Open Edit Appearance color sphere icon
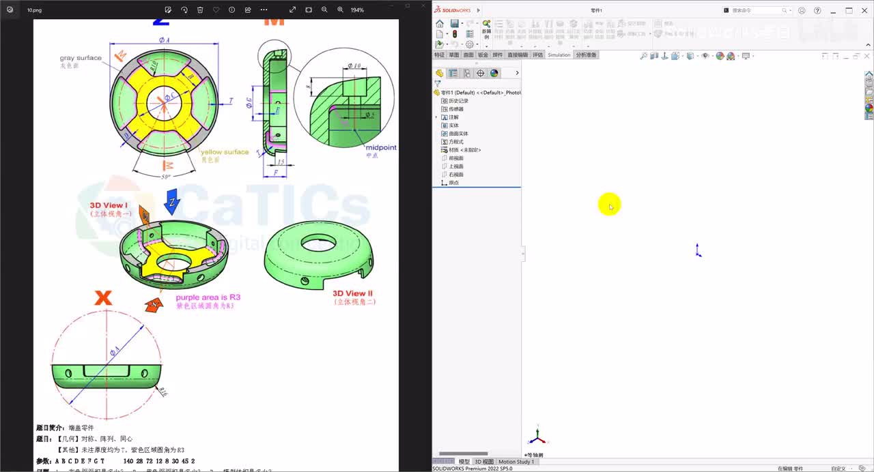Screen dimensions: 874x472 720,56
